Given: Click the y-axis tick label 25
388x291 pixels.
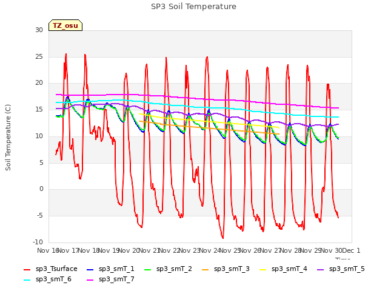Looking at the screenshot, I should 39,56.
